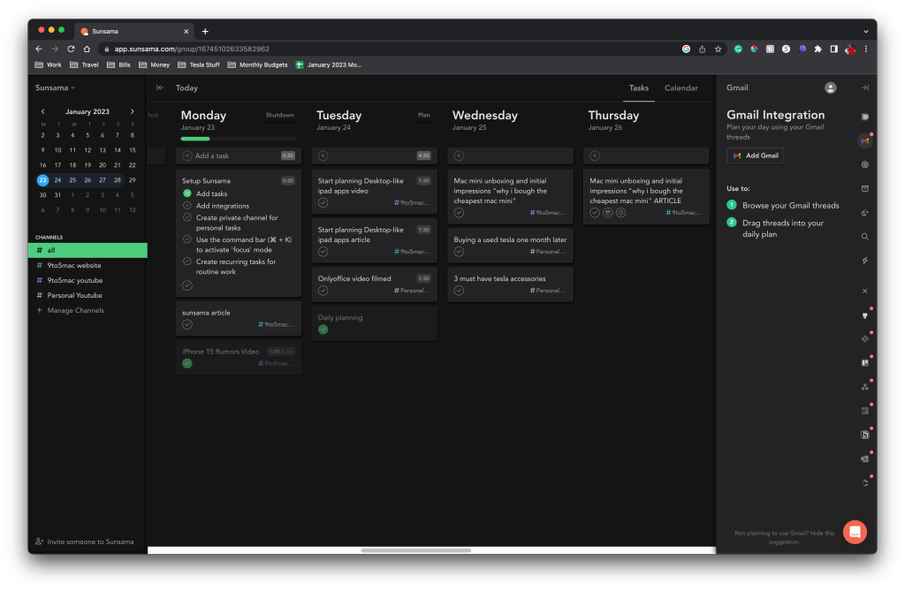The image size is (905, 591).
Task: Click the Gmail panel profile avatar icon
Action: tap(830, 87)
